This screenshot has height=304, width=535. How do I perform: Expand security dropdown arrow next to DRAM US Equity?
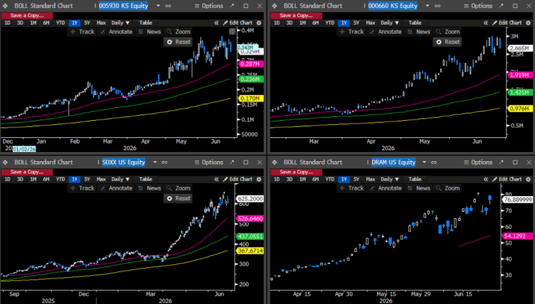pos(424,162)
